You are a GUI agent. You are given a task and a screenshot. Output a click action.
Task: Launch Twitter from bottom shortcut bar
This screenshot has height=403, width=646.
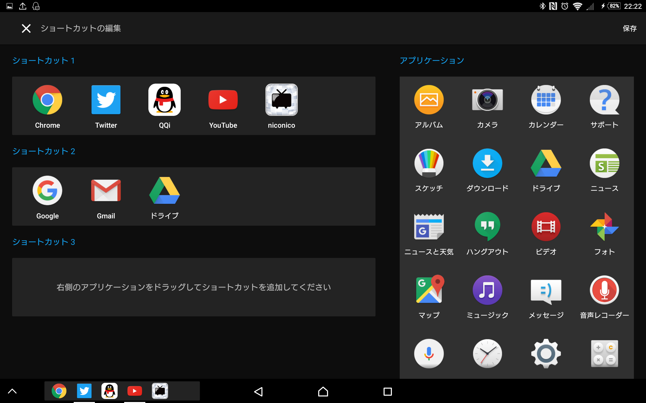point(84,391)
